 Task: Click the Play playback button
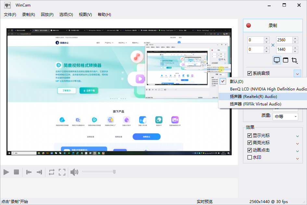pyautogui.click(x=6, y=172)
